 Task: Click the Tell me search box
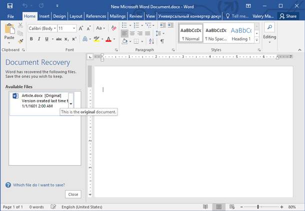click(237, 16)
